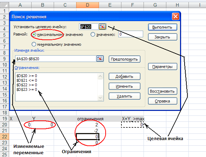
Task: Select constraint $D$22 >= 0
Action: pos(27,85)
